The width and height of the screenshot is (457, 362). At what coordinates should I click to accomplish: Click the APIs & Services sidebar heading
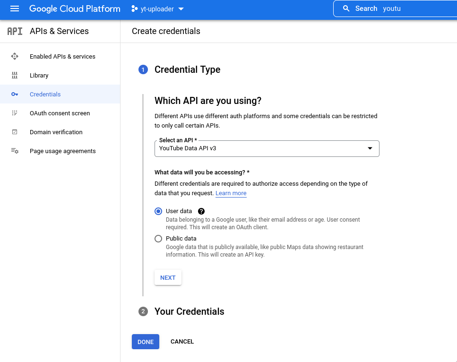59,31
